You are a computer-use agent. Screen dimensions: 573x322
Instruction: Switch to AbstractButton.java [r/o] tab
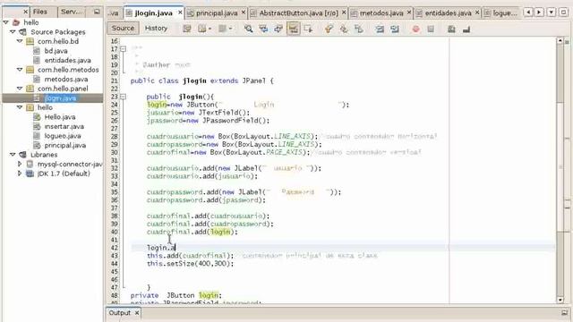298,13
